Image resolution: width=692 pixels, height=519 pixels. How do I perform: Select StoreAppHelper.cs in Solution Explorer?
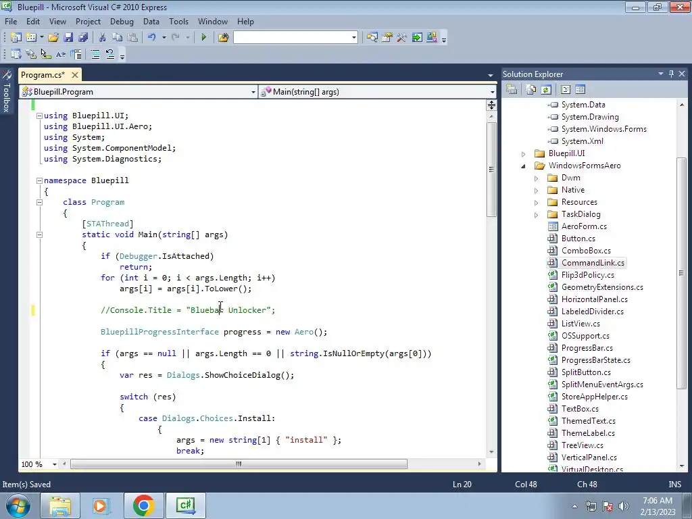(595, 397)
